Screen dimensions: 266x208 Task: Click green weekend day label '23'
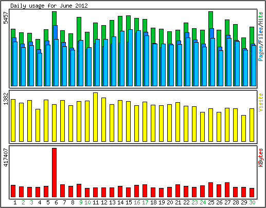click(x=194, y=202)
